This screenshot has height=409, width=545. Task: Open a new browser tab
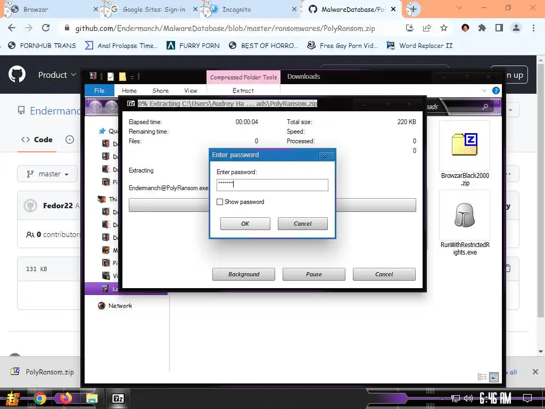(413, 10)
